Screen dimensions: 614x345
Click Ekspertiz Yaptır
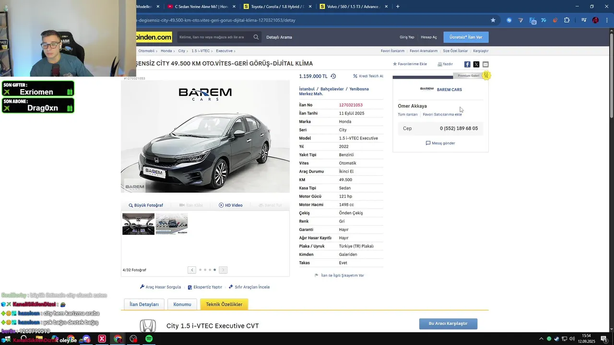pos(205,287)
